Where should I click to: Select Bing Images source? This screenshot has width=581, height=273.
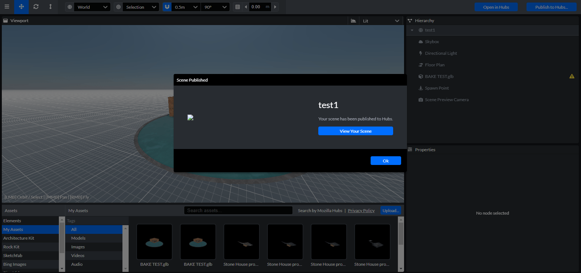pos(30,264)
